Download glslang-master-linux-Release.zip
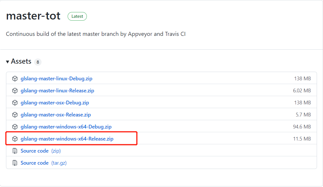The image size is (323, 187). click(57, 90)
